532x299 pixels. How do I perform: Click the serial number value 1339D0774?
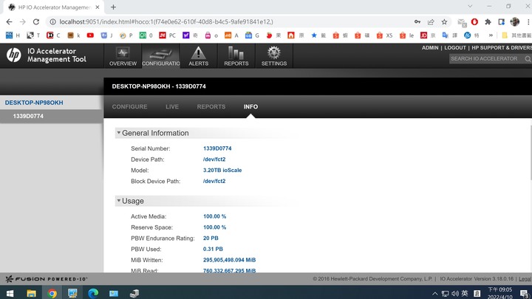click(217, 148)
